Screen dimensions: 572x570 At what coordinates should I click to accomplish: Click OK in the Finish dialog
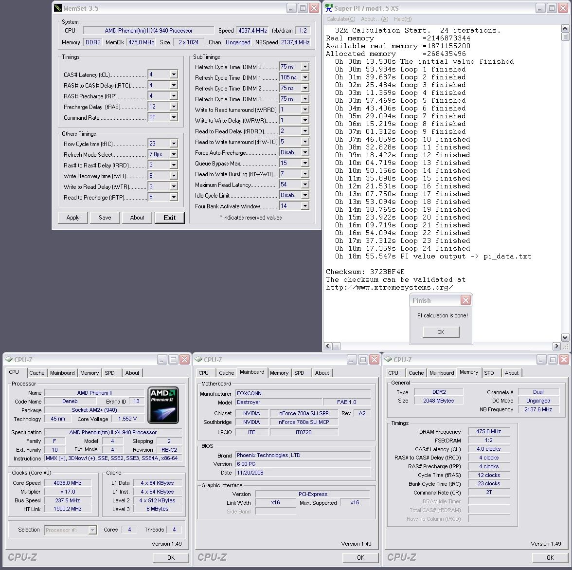tap(441, 332)
